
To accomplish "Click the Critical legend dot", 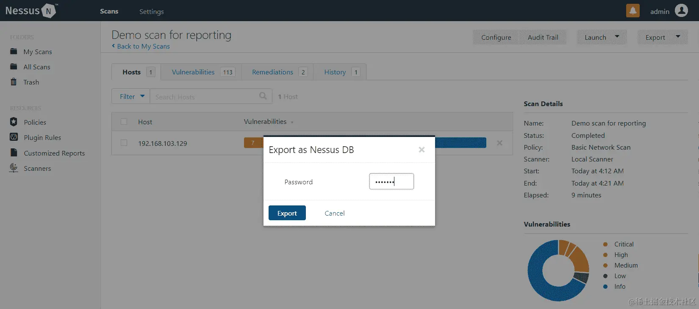I will [605, 244].
